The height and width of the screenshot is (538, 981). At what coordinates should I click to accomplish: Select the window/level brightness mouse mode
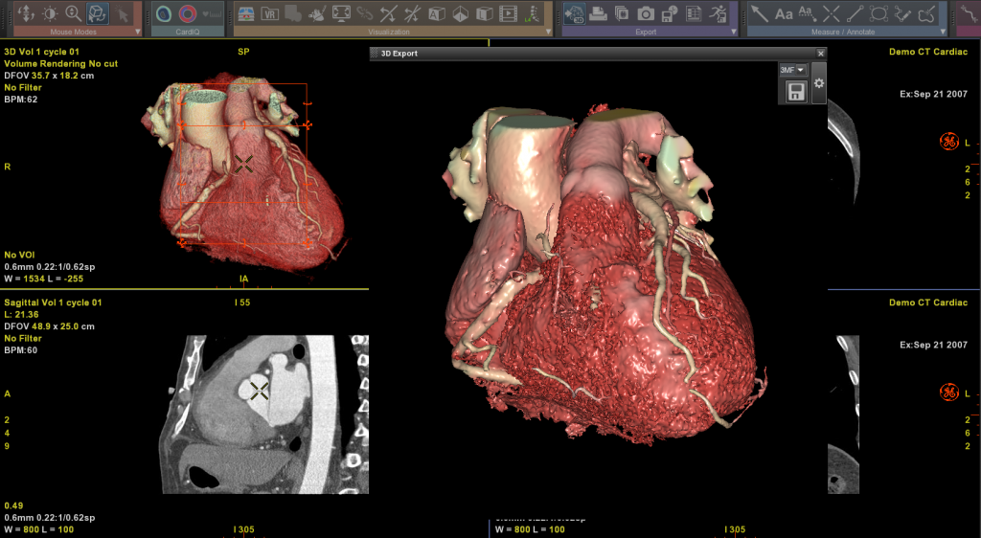(50, 13)
